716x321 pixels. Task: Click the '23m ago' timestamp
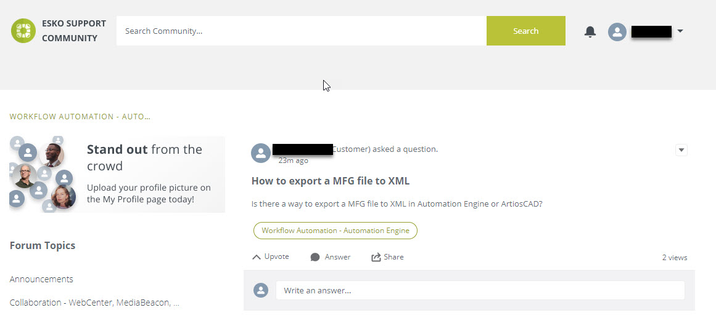click(293, 160)
